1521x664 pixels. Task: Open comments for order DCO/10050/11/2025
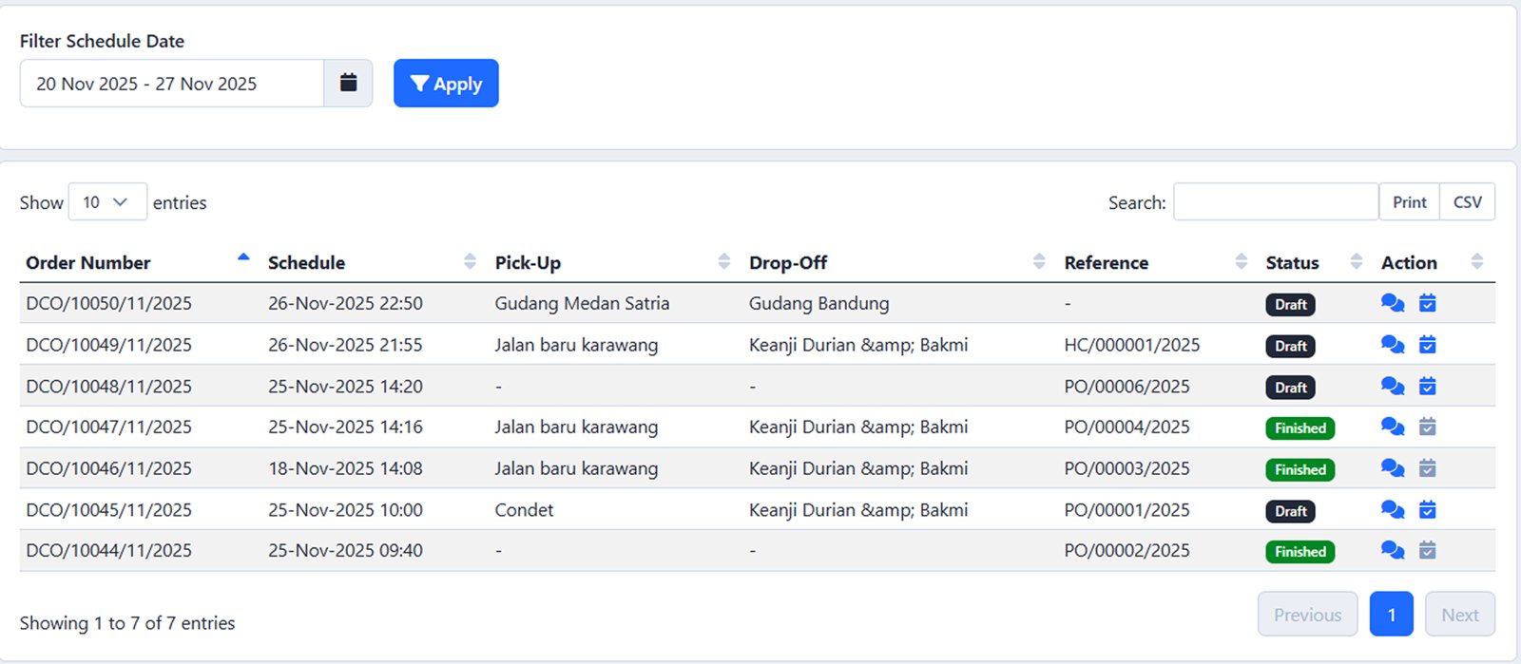(x=1392, y=303)
